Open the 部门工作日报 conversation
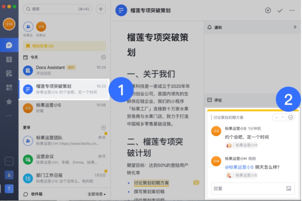This screenshot has height=201, width=302. (x=64, y=178)
